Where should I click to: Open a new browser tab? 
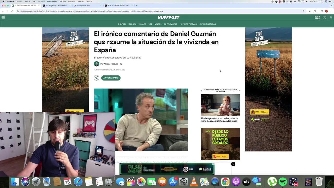tap(137, 5)
